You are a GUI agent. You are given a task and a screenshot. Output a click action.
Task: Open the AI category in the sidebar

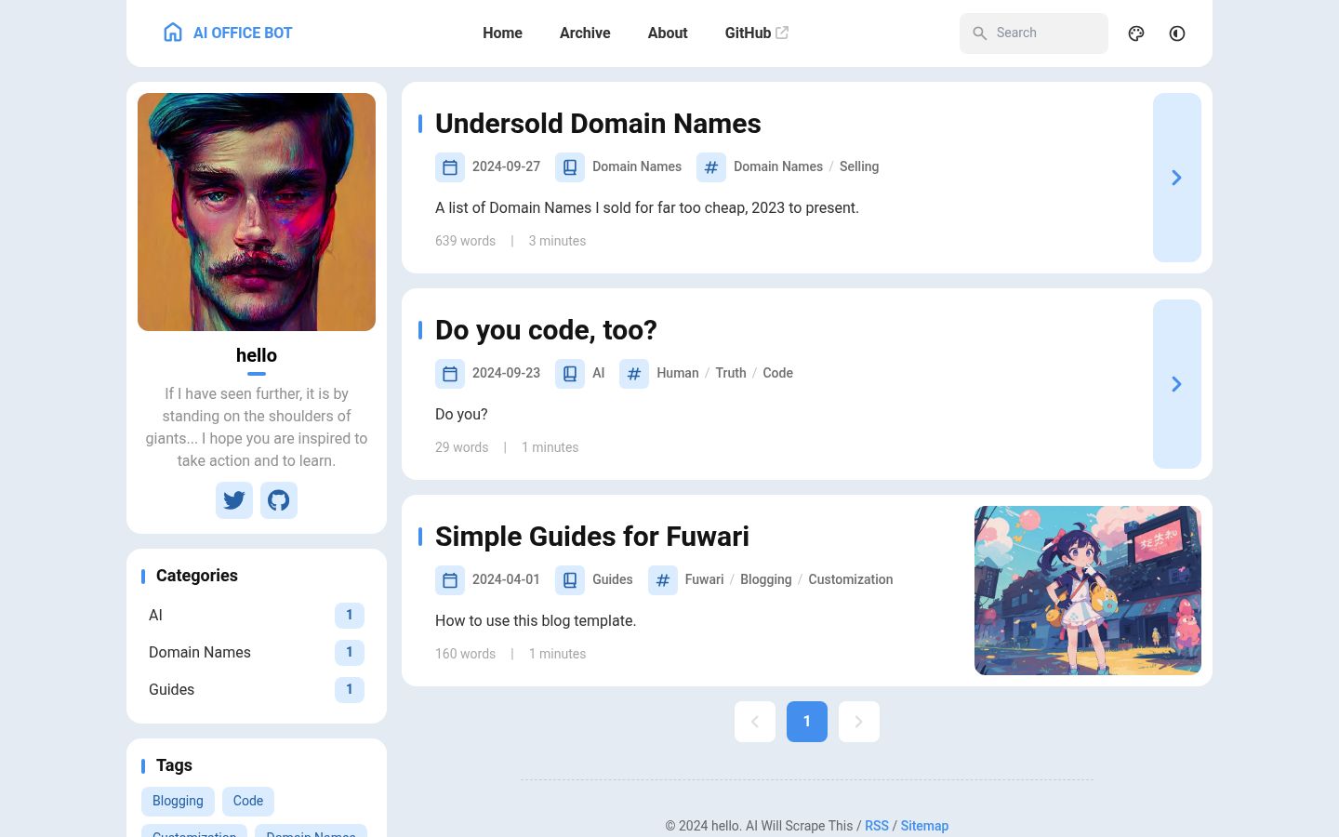coord(257,616)
